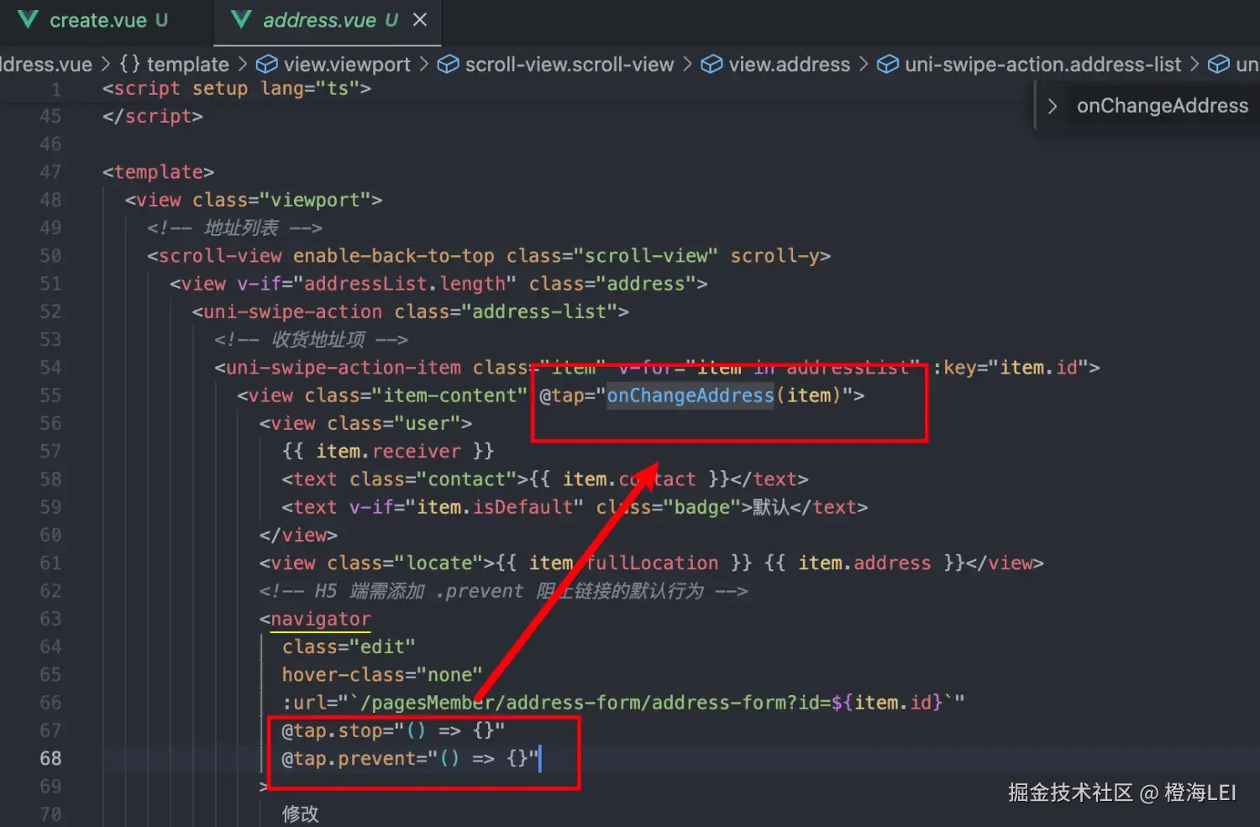Open the view.address breadcrumb
Screen dimensions: 1260x827
(x=790, y=65)
